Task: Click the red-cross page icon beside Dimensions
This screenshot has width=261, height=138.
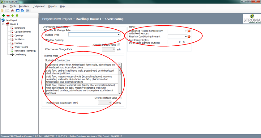Action: click(x=12, y=28)
